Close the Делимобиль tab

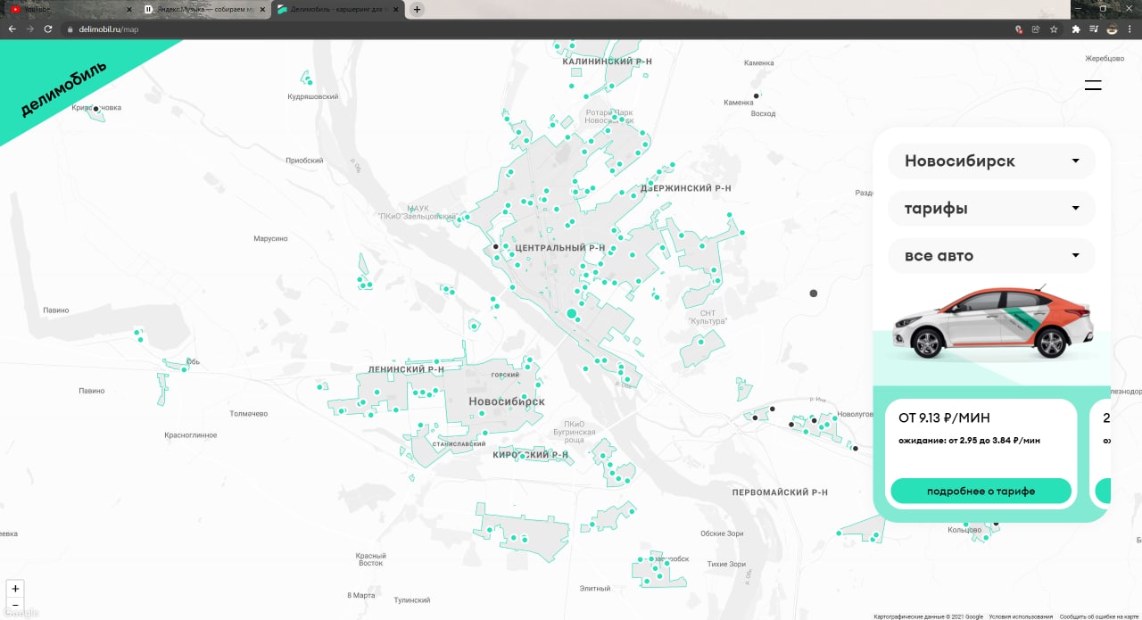(x=396, y=9)
